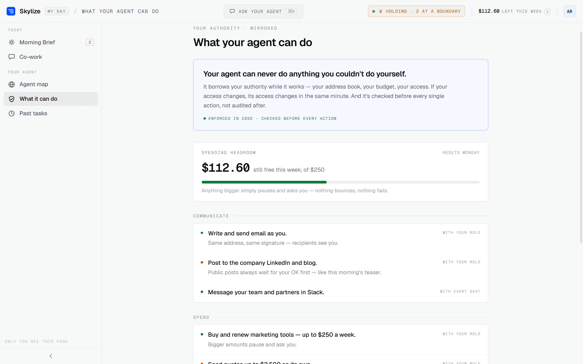
Task: Open Agent map globe icon
Action: (x=12, y=84)
